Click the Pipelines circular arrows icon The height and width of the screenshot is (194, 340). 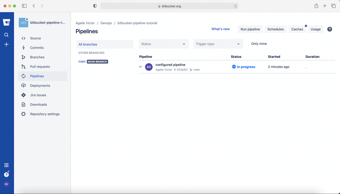pos(24,76)
